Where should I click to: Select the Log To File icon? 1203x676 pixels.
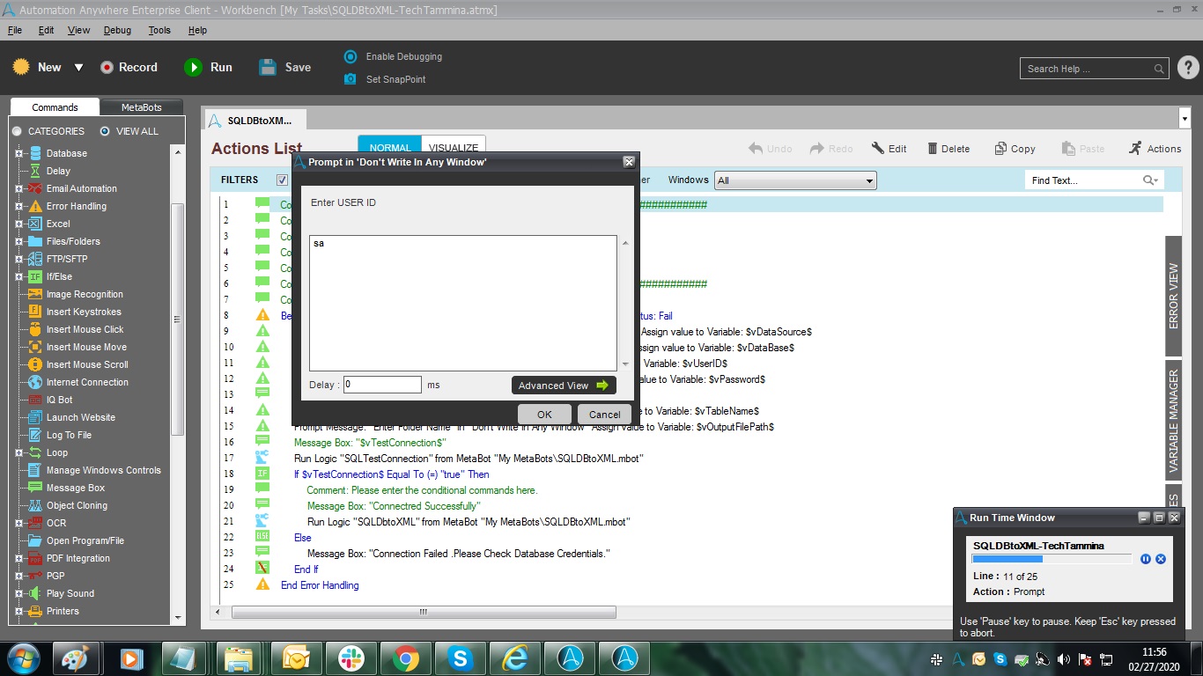coord(35,435)
